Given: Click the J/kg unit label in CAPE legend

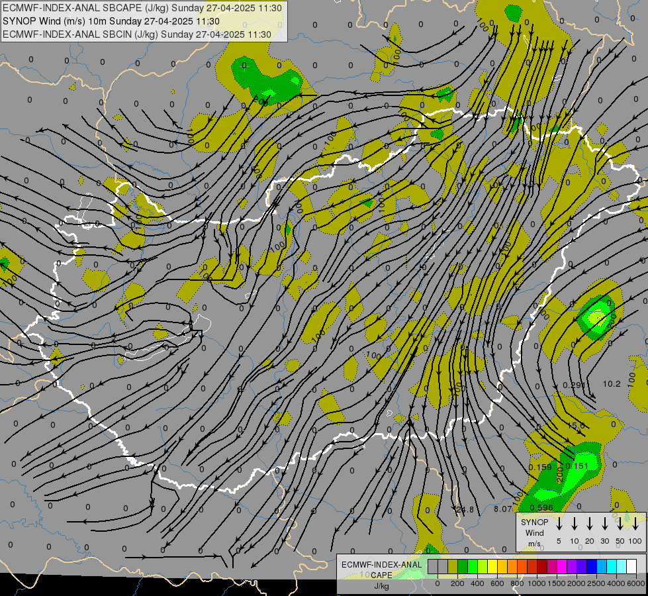Looking at the screenshot, I should (381, 586).
